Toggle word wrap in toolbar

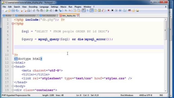(x=84, y=11)
